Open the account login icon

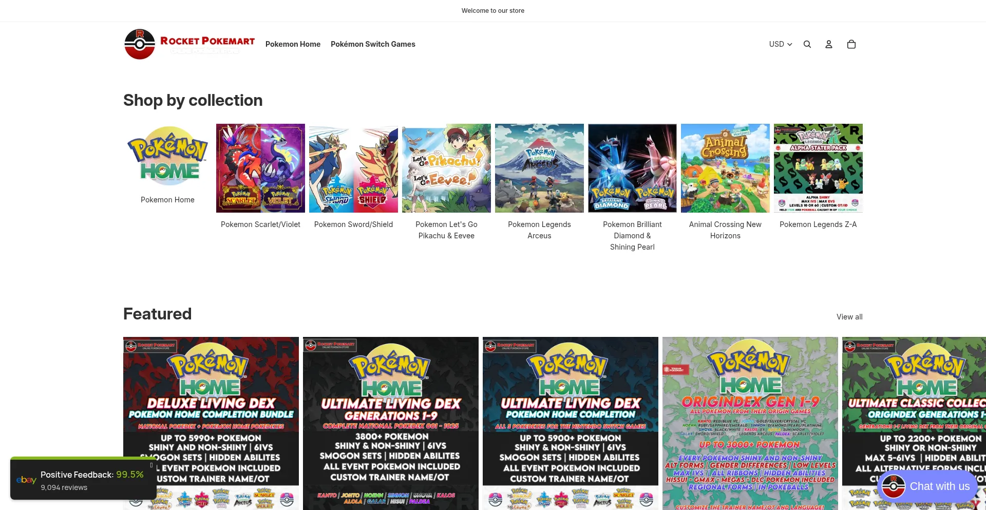[829, 44]
